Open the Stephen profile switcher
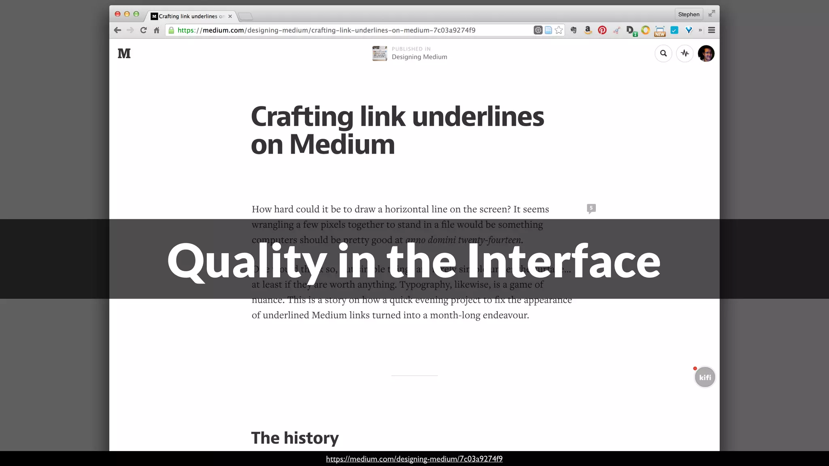The height and width of the screenshot is (466, 829). (x=689, y=14)
